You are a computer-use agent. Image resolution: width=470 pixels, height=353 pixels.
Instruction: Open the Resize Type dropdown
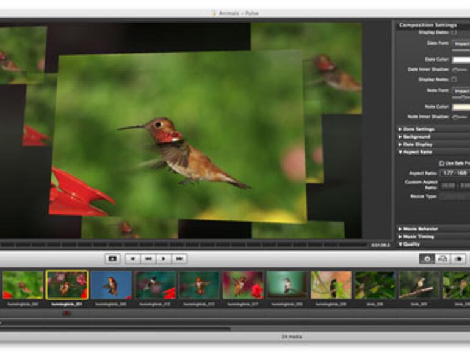point(455,197)
